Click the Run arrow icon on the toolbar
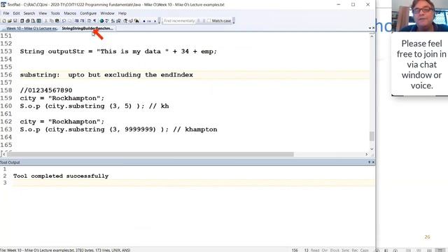This screenshot has width=448, height=252. pos(155,21)
